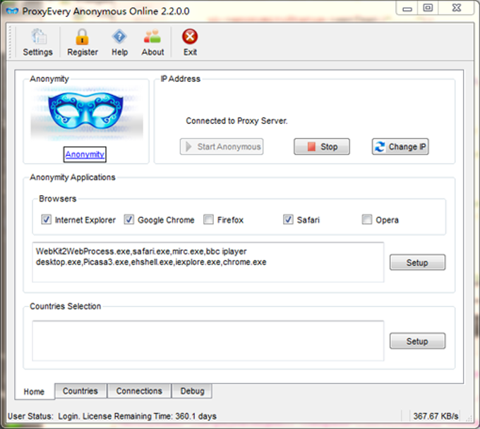Open the Anonymity link below the mask
This screenshot has height=429, width=480.
(x=85, y=154)
